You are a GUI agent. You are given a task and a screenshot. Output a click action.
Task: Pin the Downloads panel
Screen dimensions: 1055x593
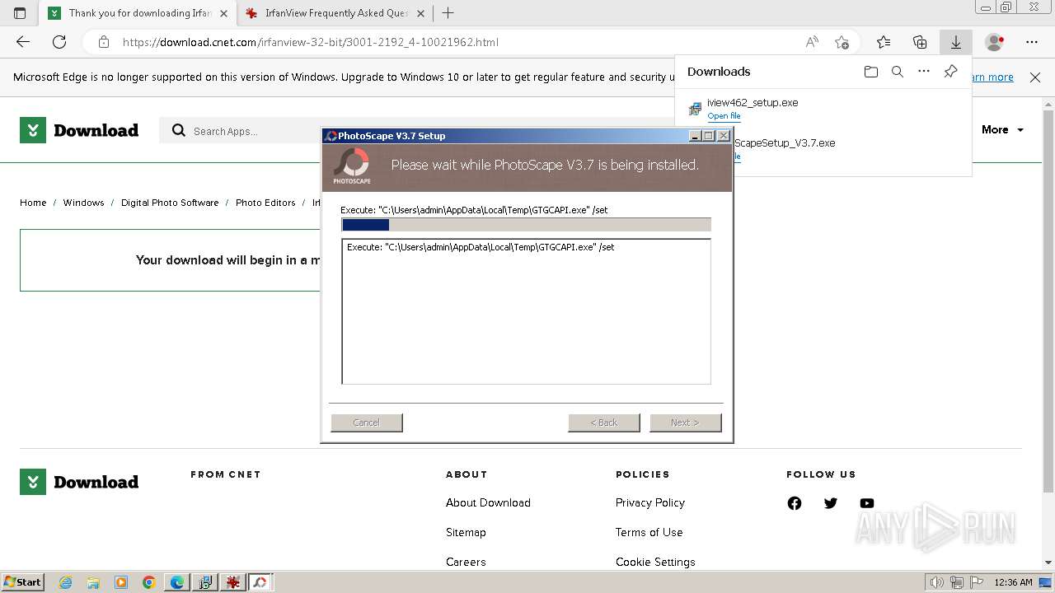point(950,72)
